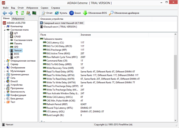The height and width of the screenshot is (128, 179).
Task: Select the Южный мост device row
Action: pyautogui.click(x=59, y=27)
